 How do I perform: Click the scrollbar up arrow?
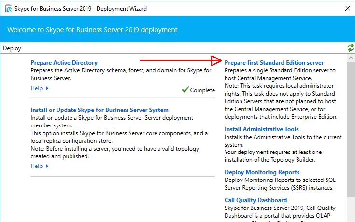(x=351, y=58)
